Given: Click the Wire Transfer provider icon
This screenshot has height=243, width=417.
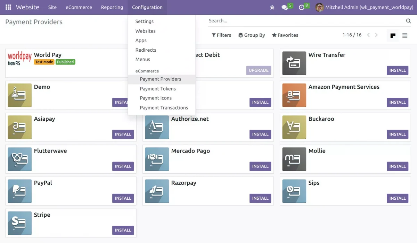Looking at the screenshot, I should [x=294, y=63].
